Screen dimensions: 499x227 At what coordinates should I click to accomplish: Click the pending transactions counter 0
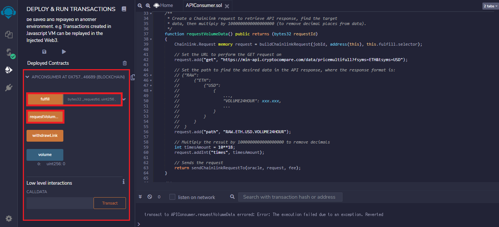pos(159,197)
